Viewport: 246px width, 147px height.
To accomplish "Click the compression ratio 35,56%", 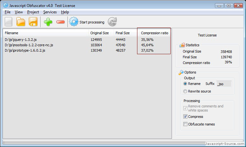I will [x=147, y=40].
